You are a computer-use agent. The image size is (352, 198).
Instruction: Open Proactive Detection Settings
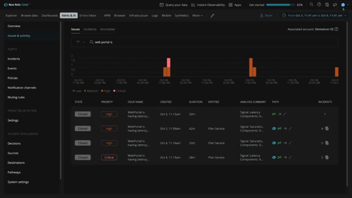click(13, 121)
